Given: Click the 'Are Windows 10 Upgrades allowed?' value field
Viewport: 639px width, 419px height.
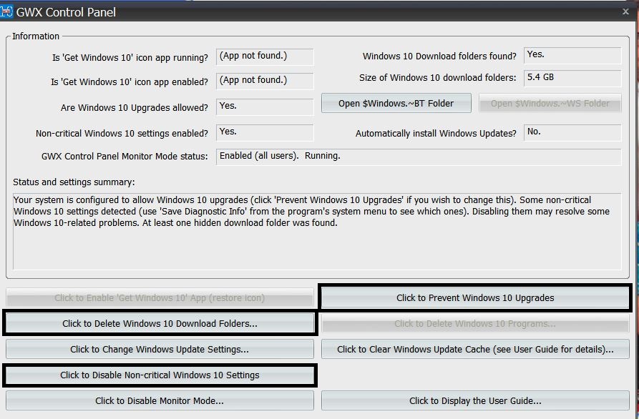Looking at the screenshot, I should 264,107.
